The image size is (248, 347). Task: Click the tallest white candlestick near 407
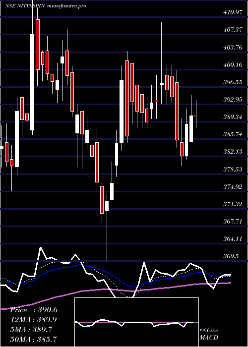click(32, 82)
